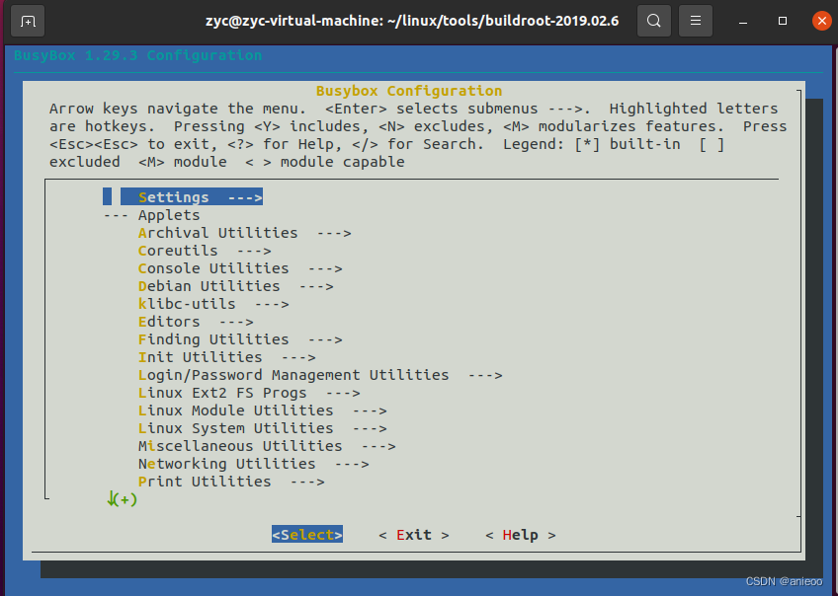Open Linux Ext2 FS Progs submenu

coord(249,392)
